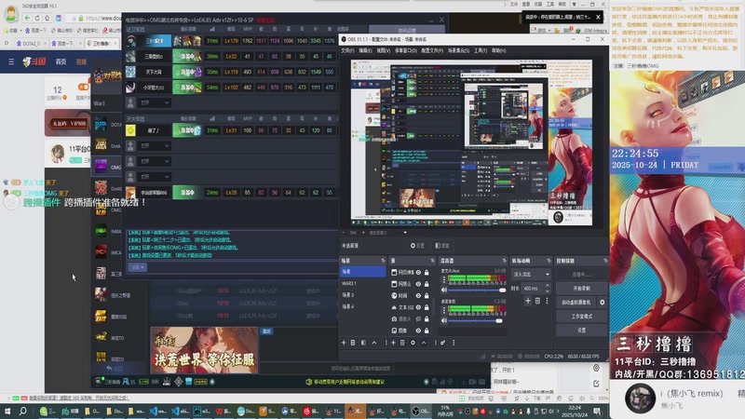The image size is (745, 419).
Task: Toggle lock on 图像 source
Action: pos(427,331)
